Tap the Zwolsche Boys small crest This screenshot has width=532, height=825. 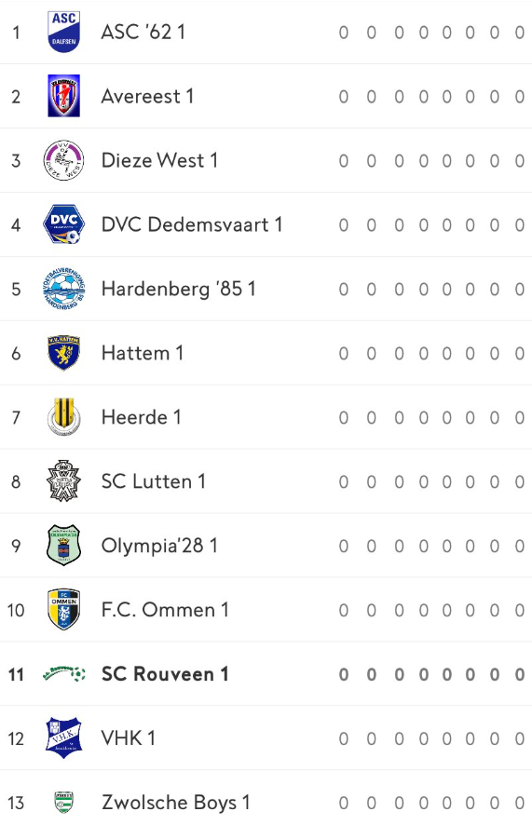pos(63,803)
